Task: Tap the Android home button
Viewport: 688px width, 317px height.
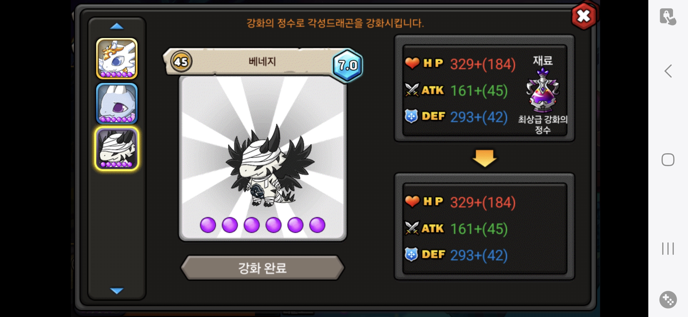Action: [x=668, y=160]
